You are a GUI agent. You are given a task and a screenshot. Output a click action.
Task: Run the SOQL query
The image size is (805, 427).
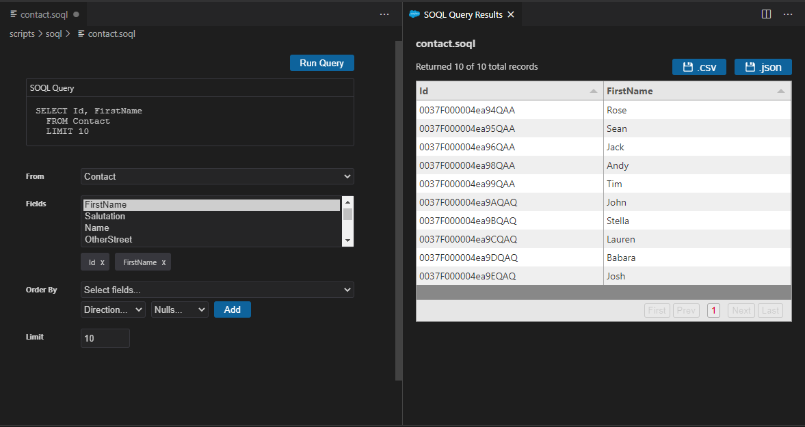pos(322,63)
